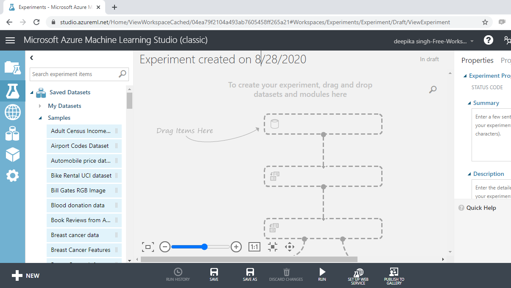Run the experiment

click(x=322, y=275)
